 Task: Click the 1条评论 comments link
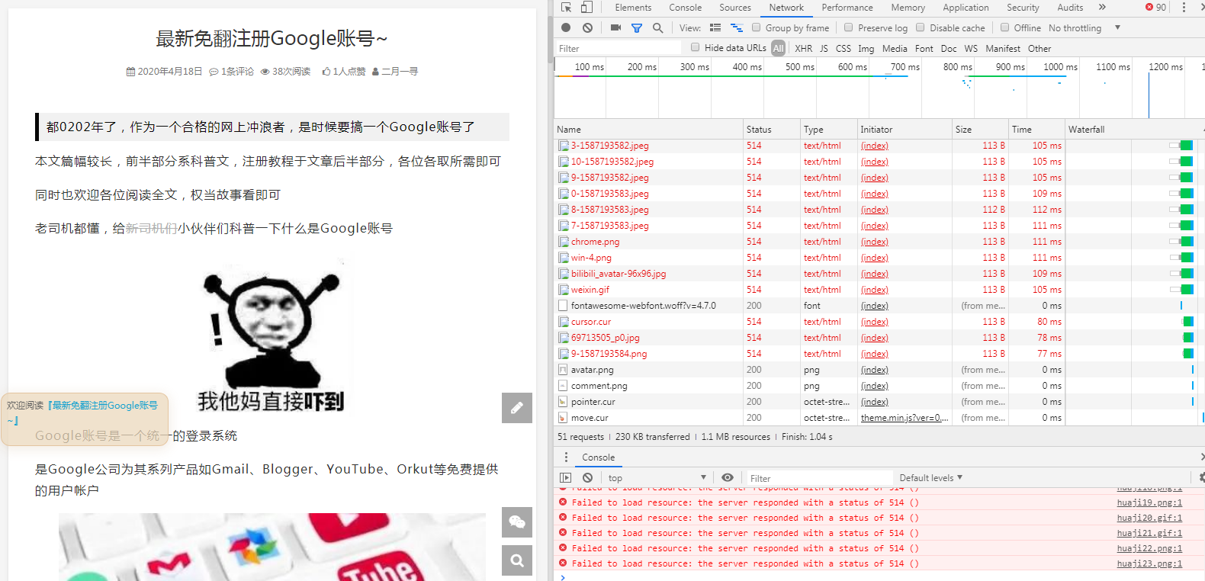click(x=232, y=72)
